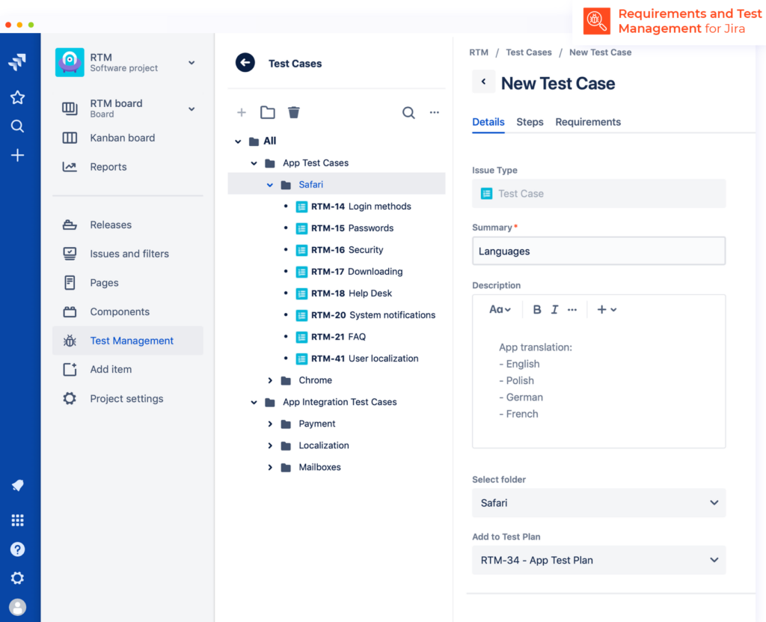Screen dimensions: 766x622
Task: Switch to the Steps tab
Action: (x=530, y=122)
